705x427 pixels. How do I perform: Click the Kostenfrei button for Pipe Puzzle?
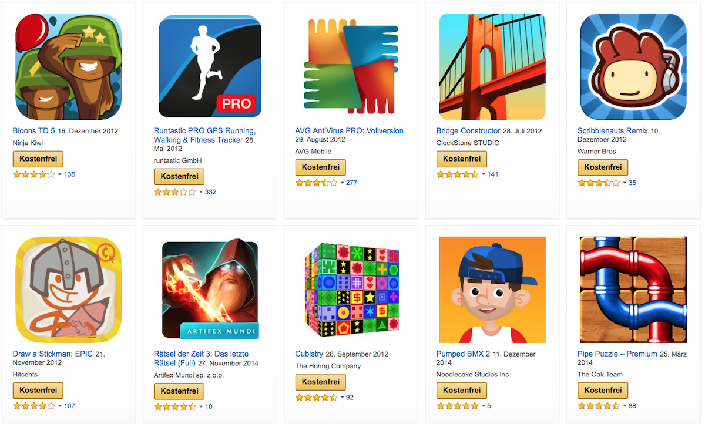coord(603,391)
